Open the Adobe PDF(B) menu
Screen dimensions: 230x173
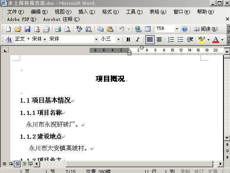click(22, 19)
